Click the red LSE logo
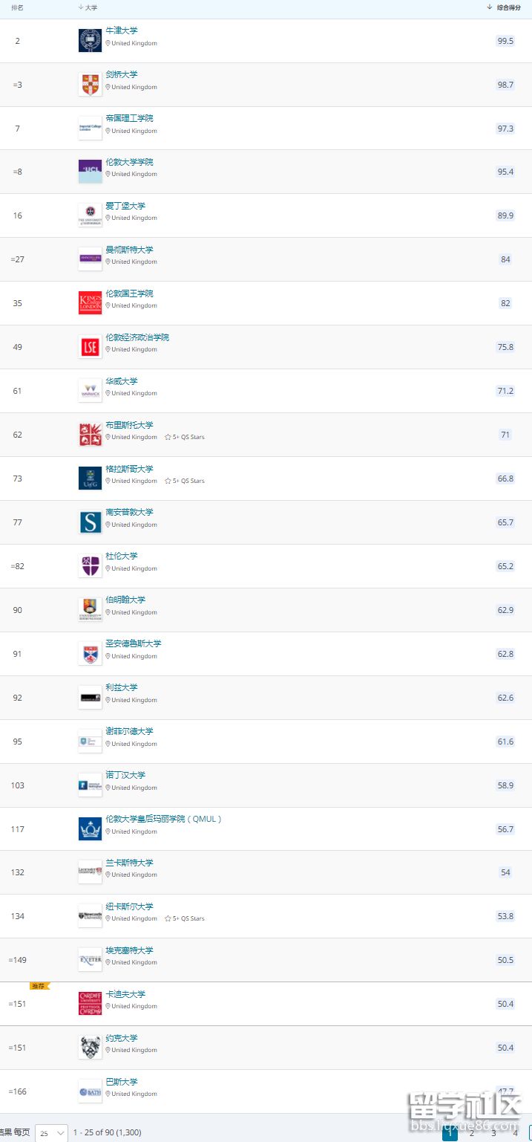 [x=90, y=347]
